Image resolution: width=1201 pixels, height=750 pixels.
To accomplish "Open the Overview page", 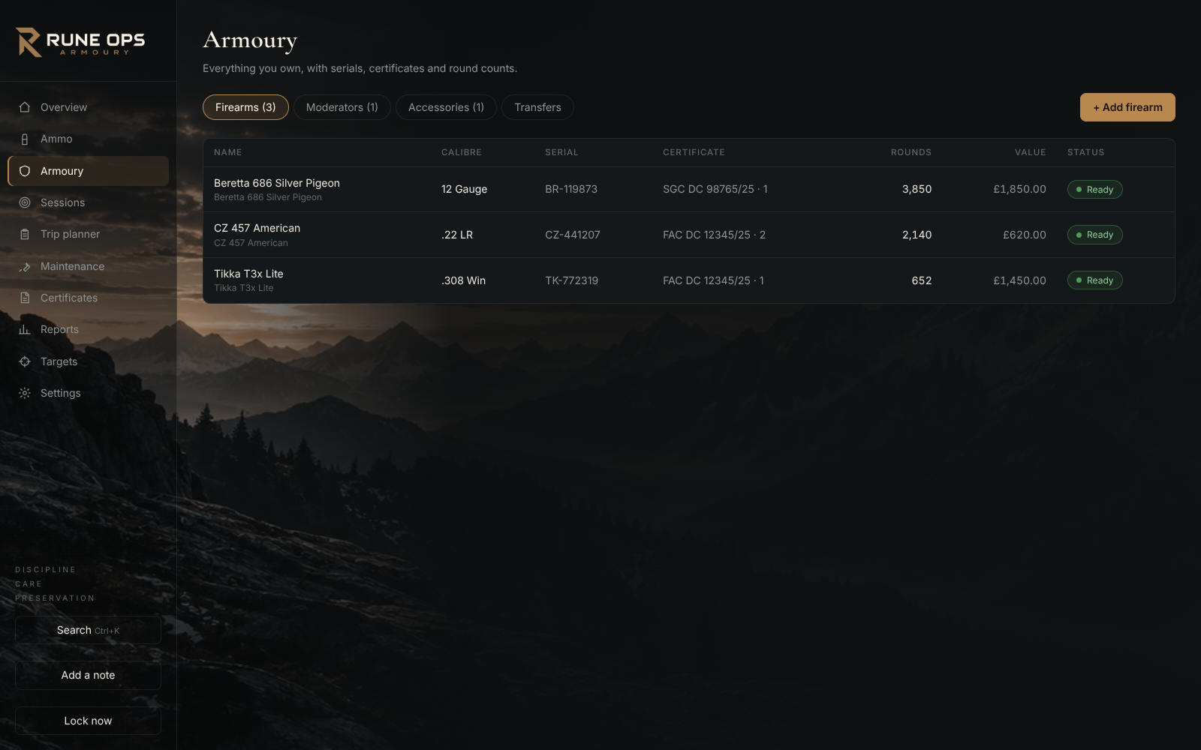I will [88, 107].
